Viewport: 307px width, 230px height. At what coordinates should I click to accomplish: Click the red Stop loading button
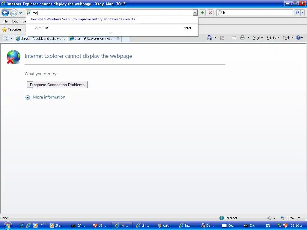(210, 13)
